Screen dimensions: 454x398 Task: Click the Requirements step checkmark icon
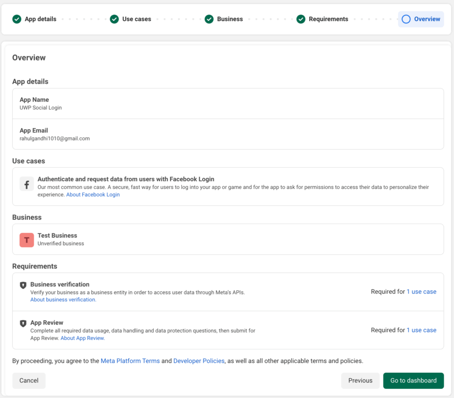point(301,19)
